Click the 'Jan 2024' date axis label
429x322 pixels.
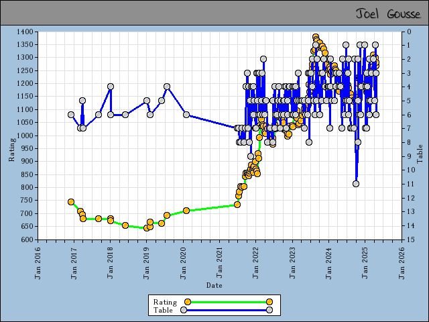click(x=328, y=263)
